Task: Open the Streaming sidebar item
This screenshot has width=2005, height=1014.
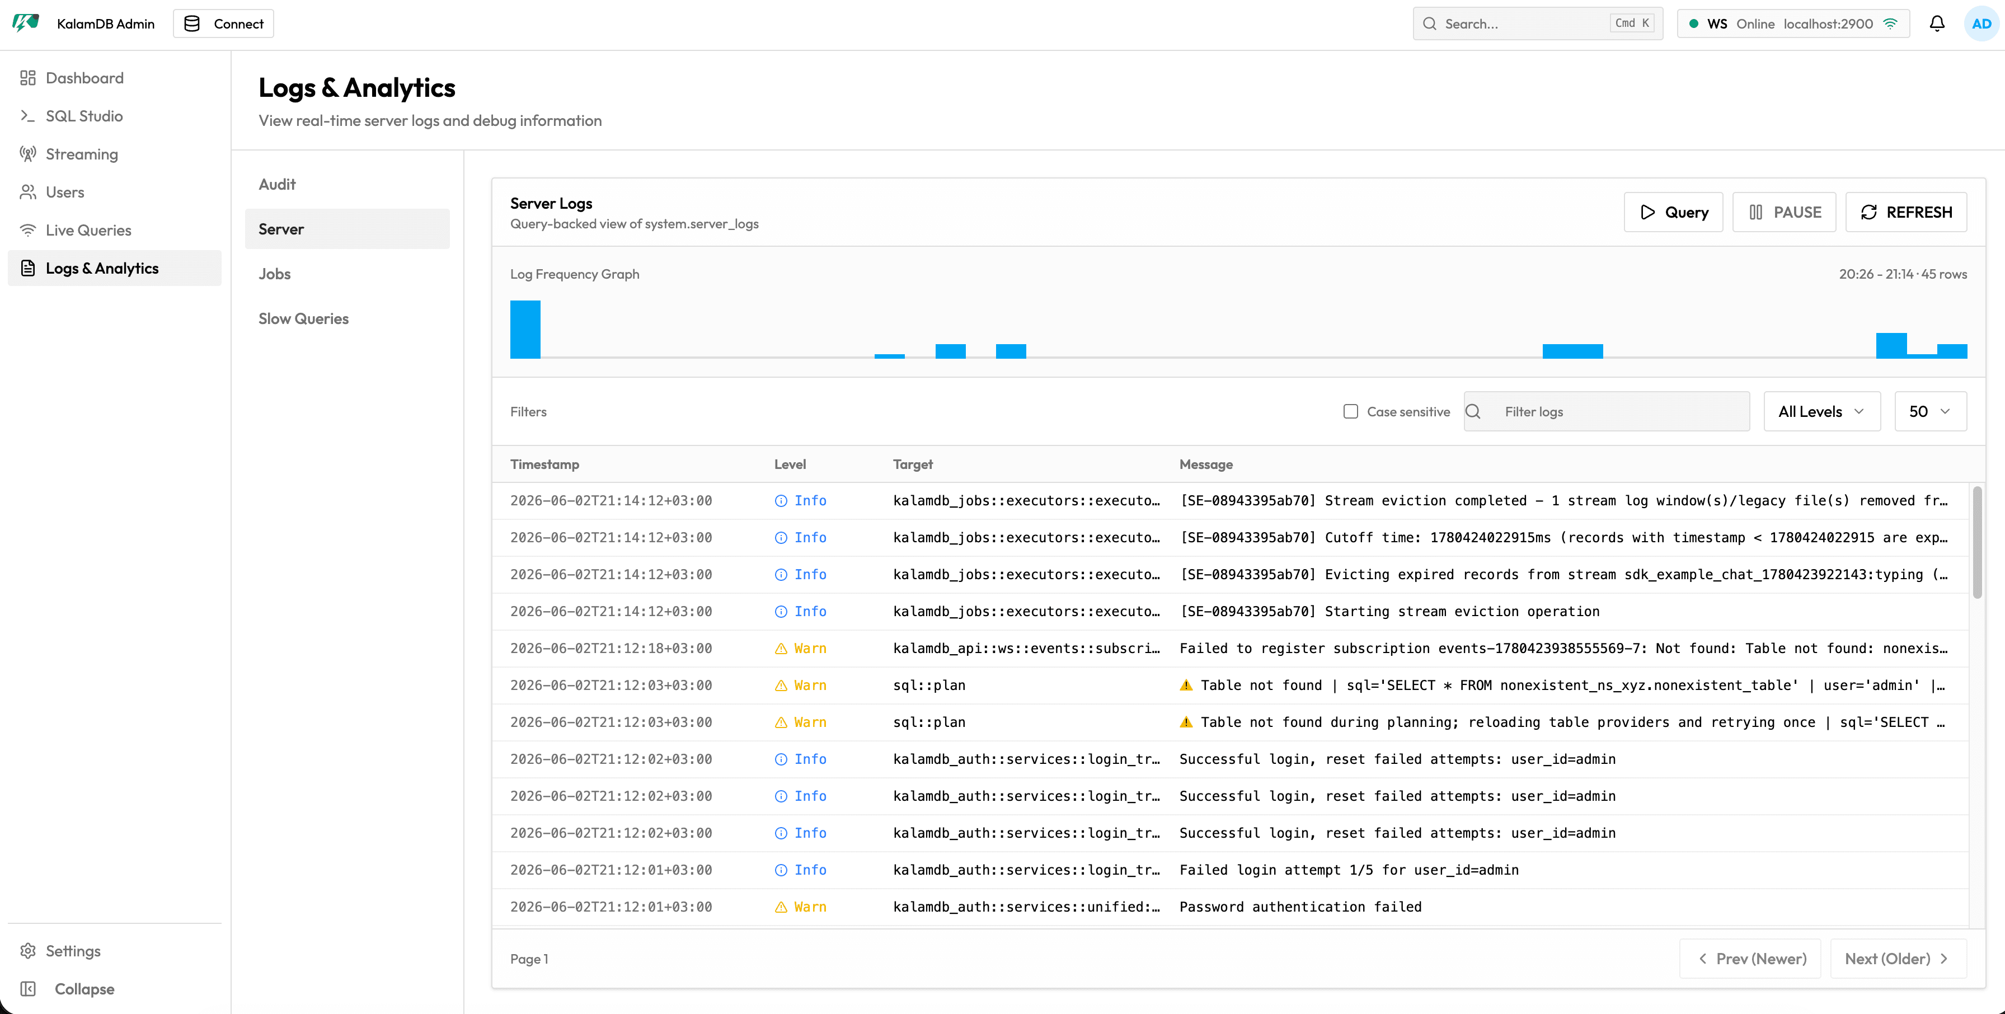Action: [x=114, y=154]
